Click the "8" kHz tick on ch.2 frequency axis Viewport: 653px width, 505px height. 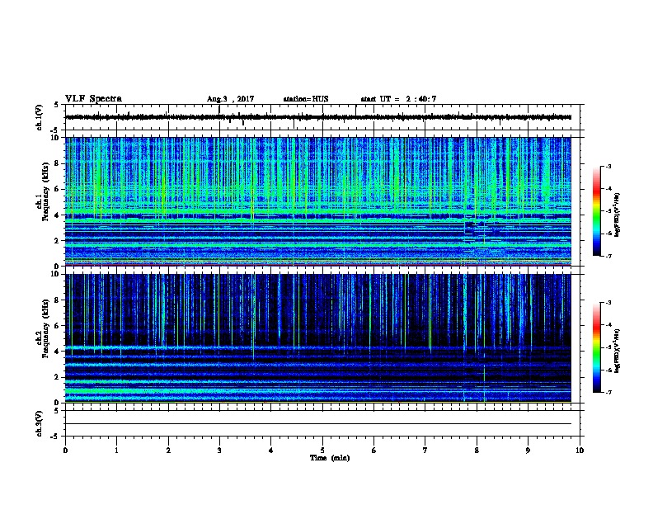coord(57,300)
